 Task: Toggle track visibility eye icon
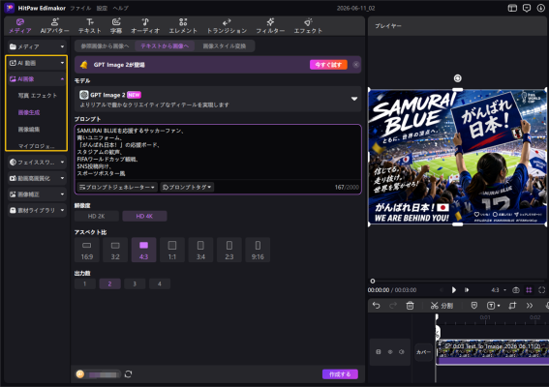pos(390,352)
